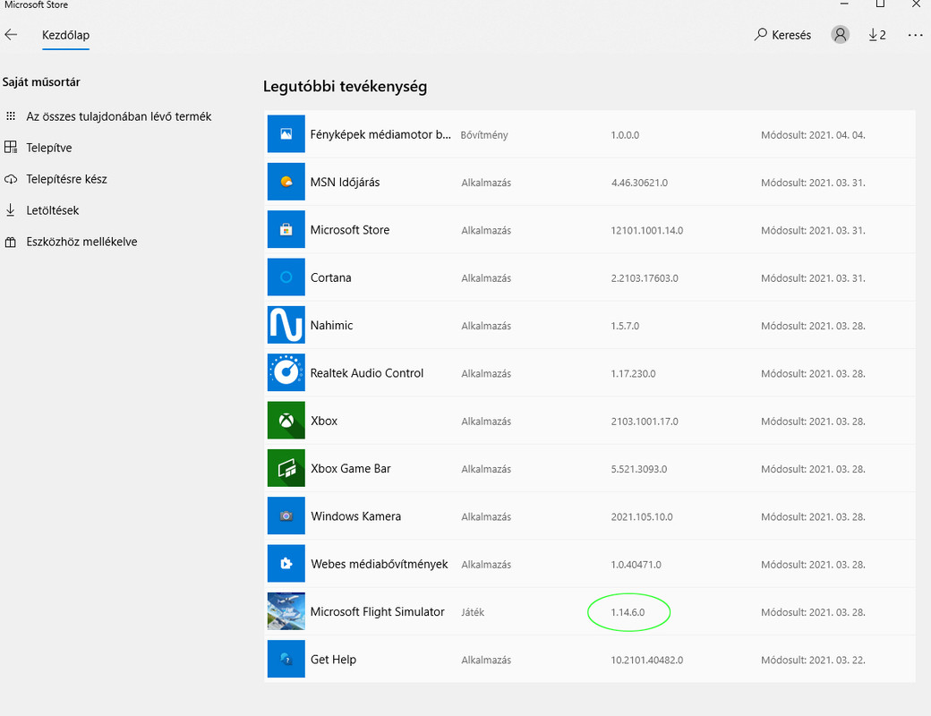931x716 pixels.
Task: Click the Xbox Game Bar name text
Action: 350,468
